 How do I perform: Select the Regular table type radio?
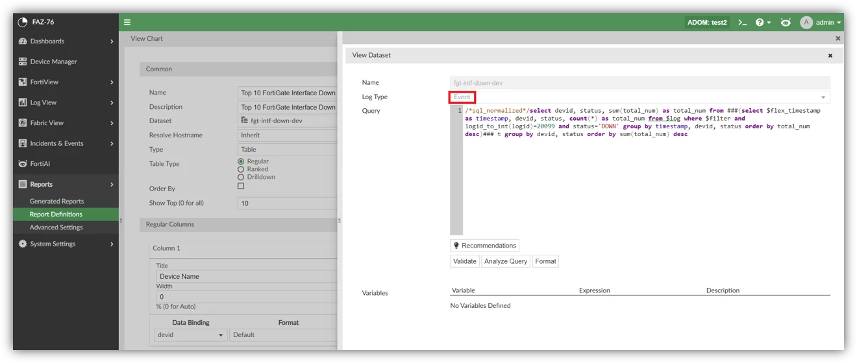coord(241,161)
